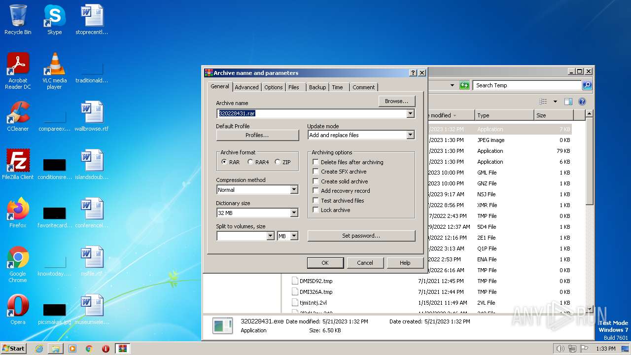
Task: Open the msfile.rtf document icon
Action: coord(91,261)
